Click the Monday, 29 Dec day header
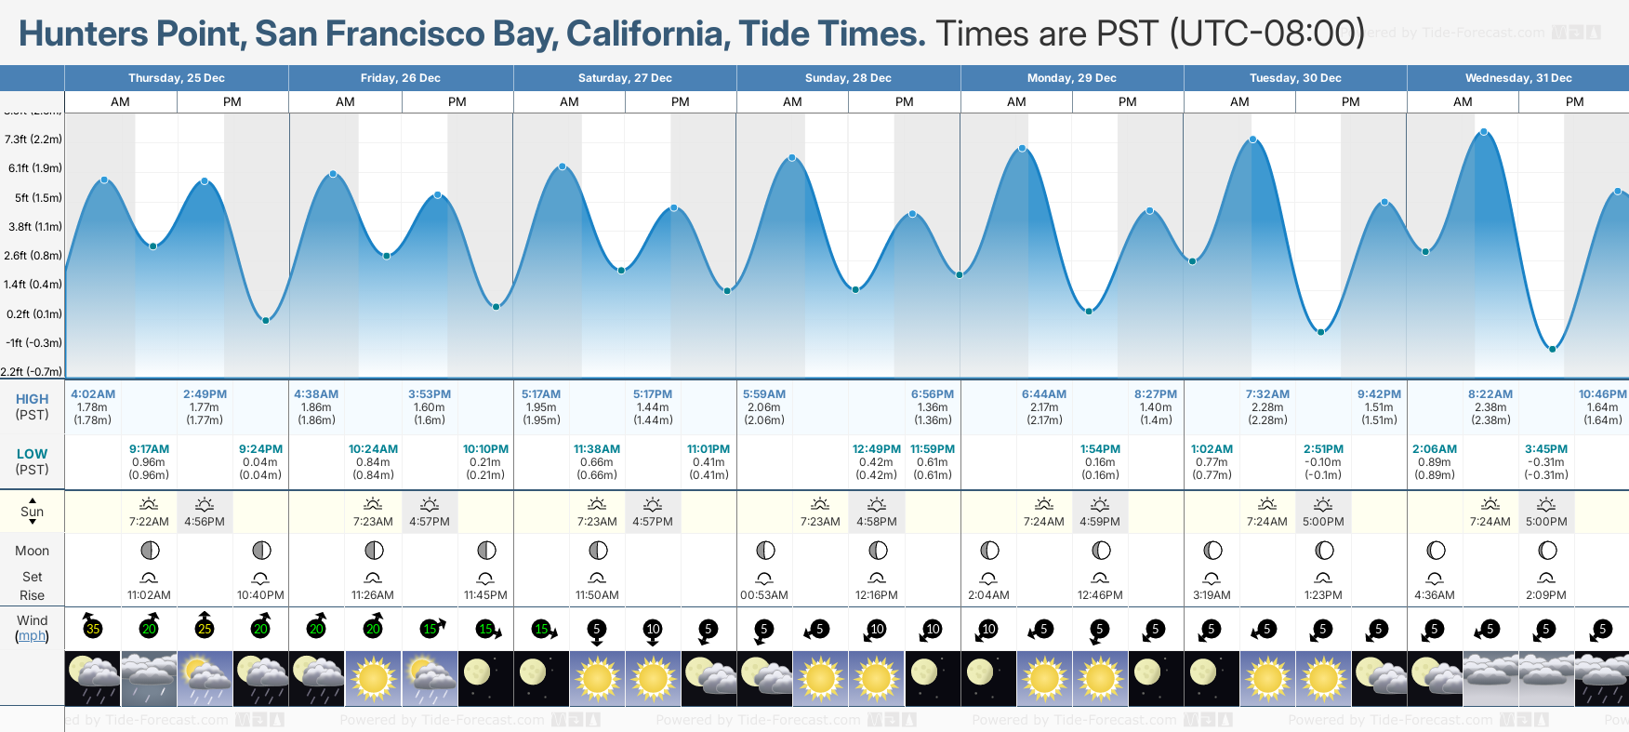Image resolution: width=1629 pixels, height=732 pixels. point(1072,78)
